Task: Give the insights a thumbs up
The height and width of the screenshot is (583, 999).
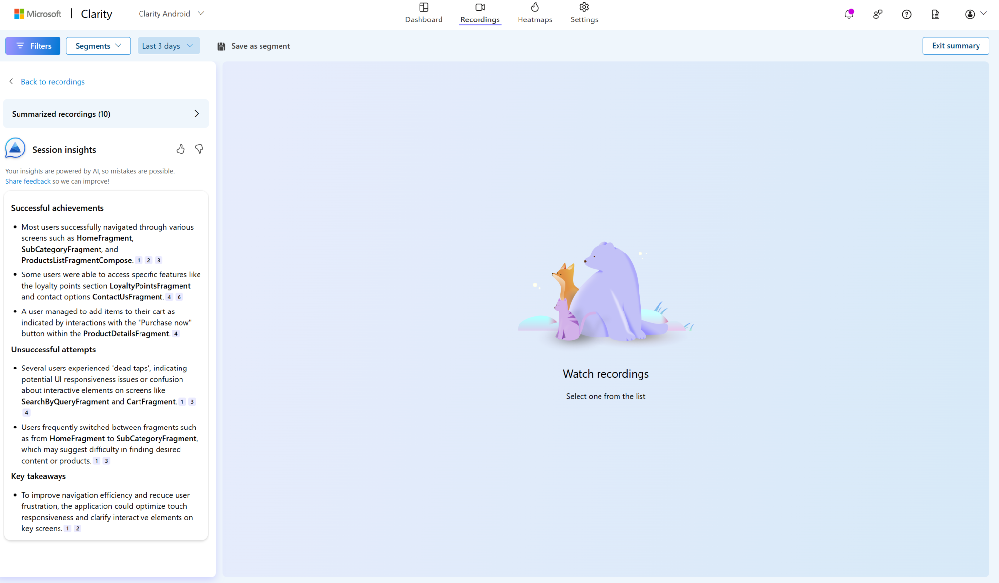Action: point(180,149)
